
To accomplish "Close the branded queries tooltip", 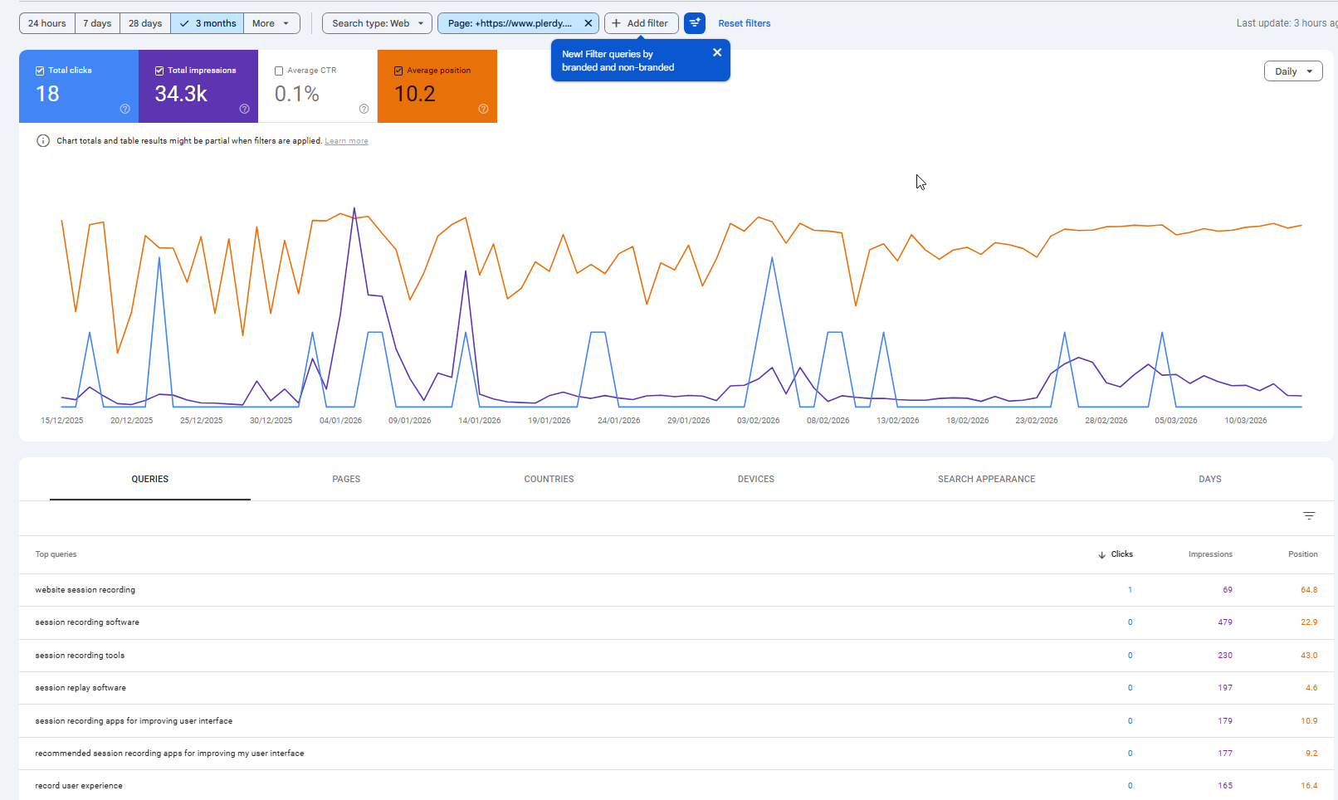I will click(717, 52).
